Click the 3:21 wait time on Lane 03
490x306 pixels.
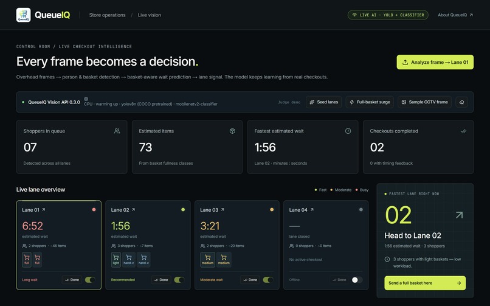(210, 226)
